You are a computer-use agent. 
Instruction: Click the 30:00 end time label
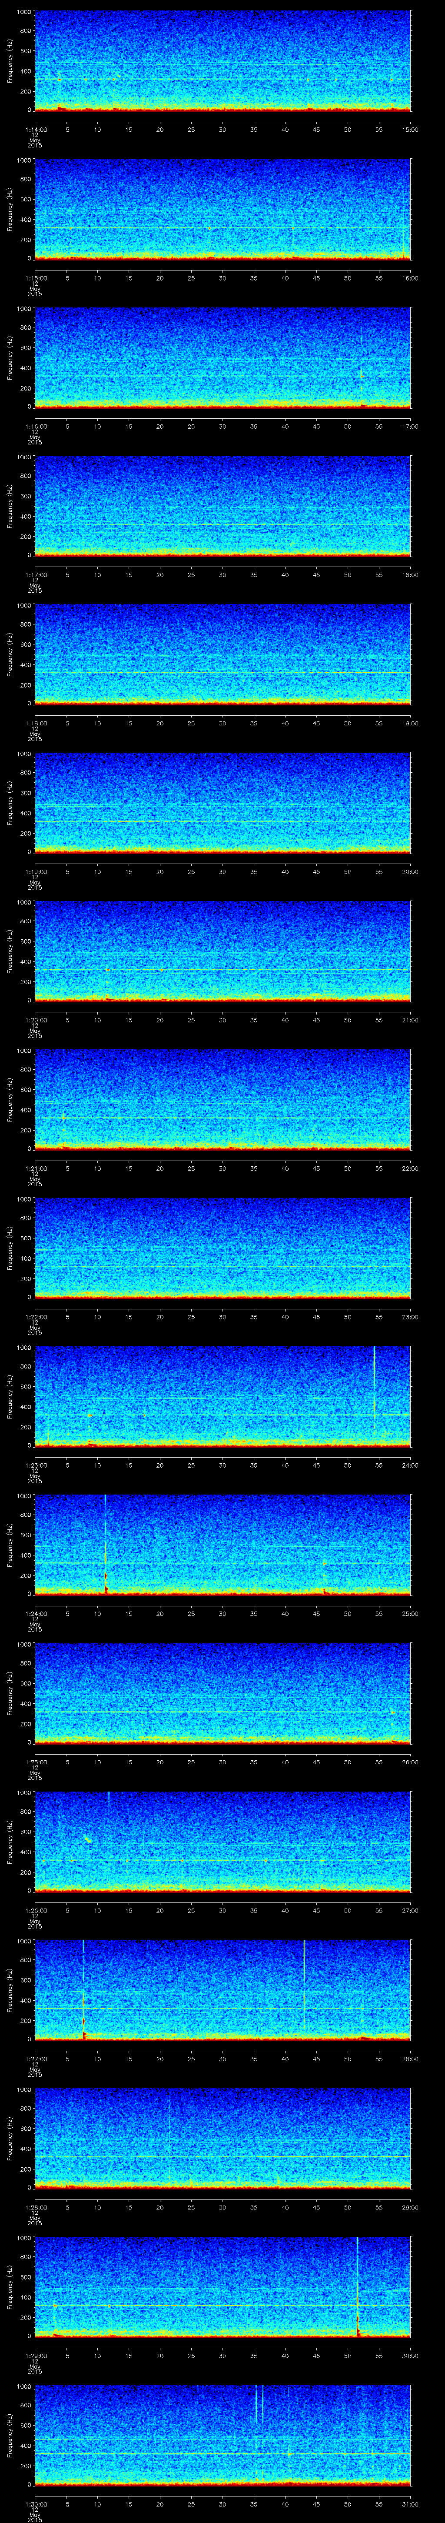pos(411,2356)
